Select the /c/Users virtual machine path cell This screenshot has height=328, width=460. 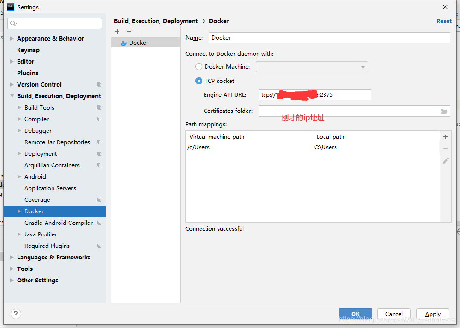click(249, 147)
